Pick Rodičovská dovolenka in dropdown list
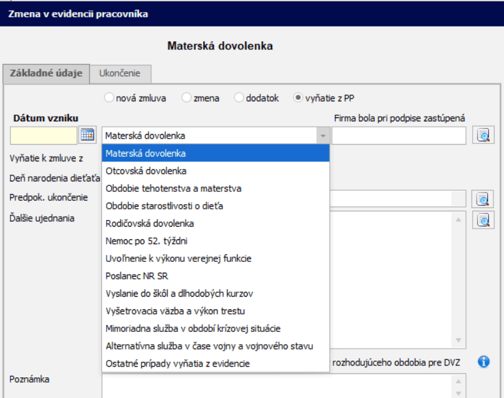The image size is (504, 398). pyautogui.click(x=216, y=223)
